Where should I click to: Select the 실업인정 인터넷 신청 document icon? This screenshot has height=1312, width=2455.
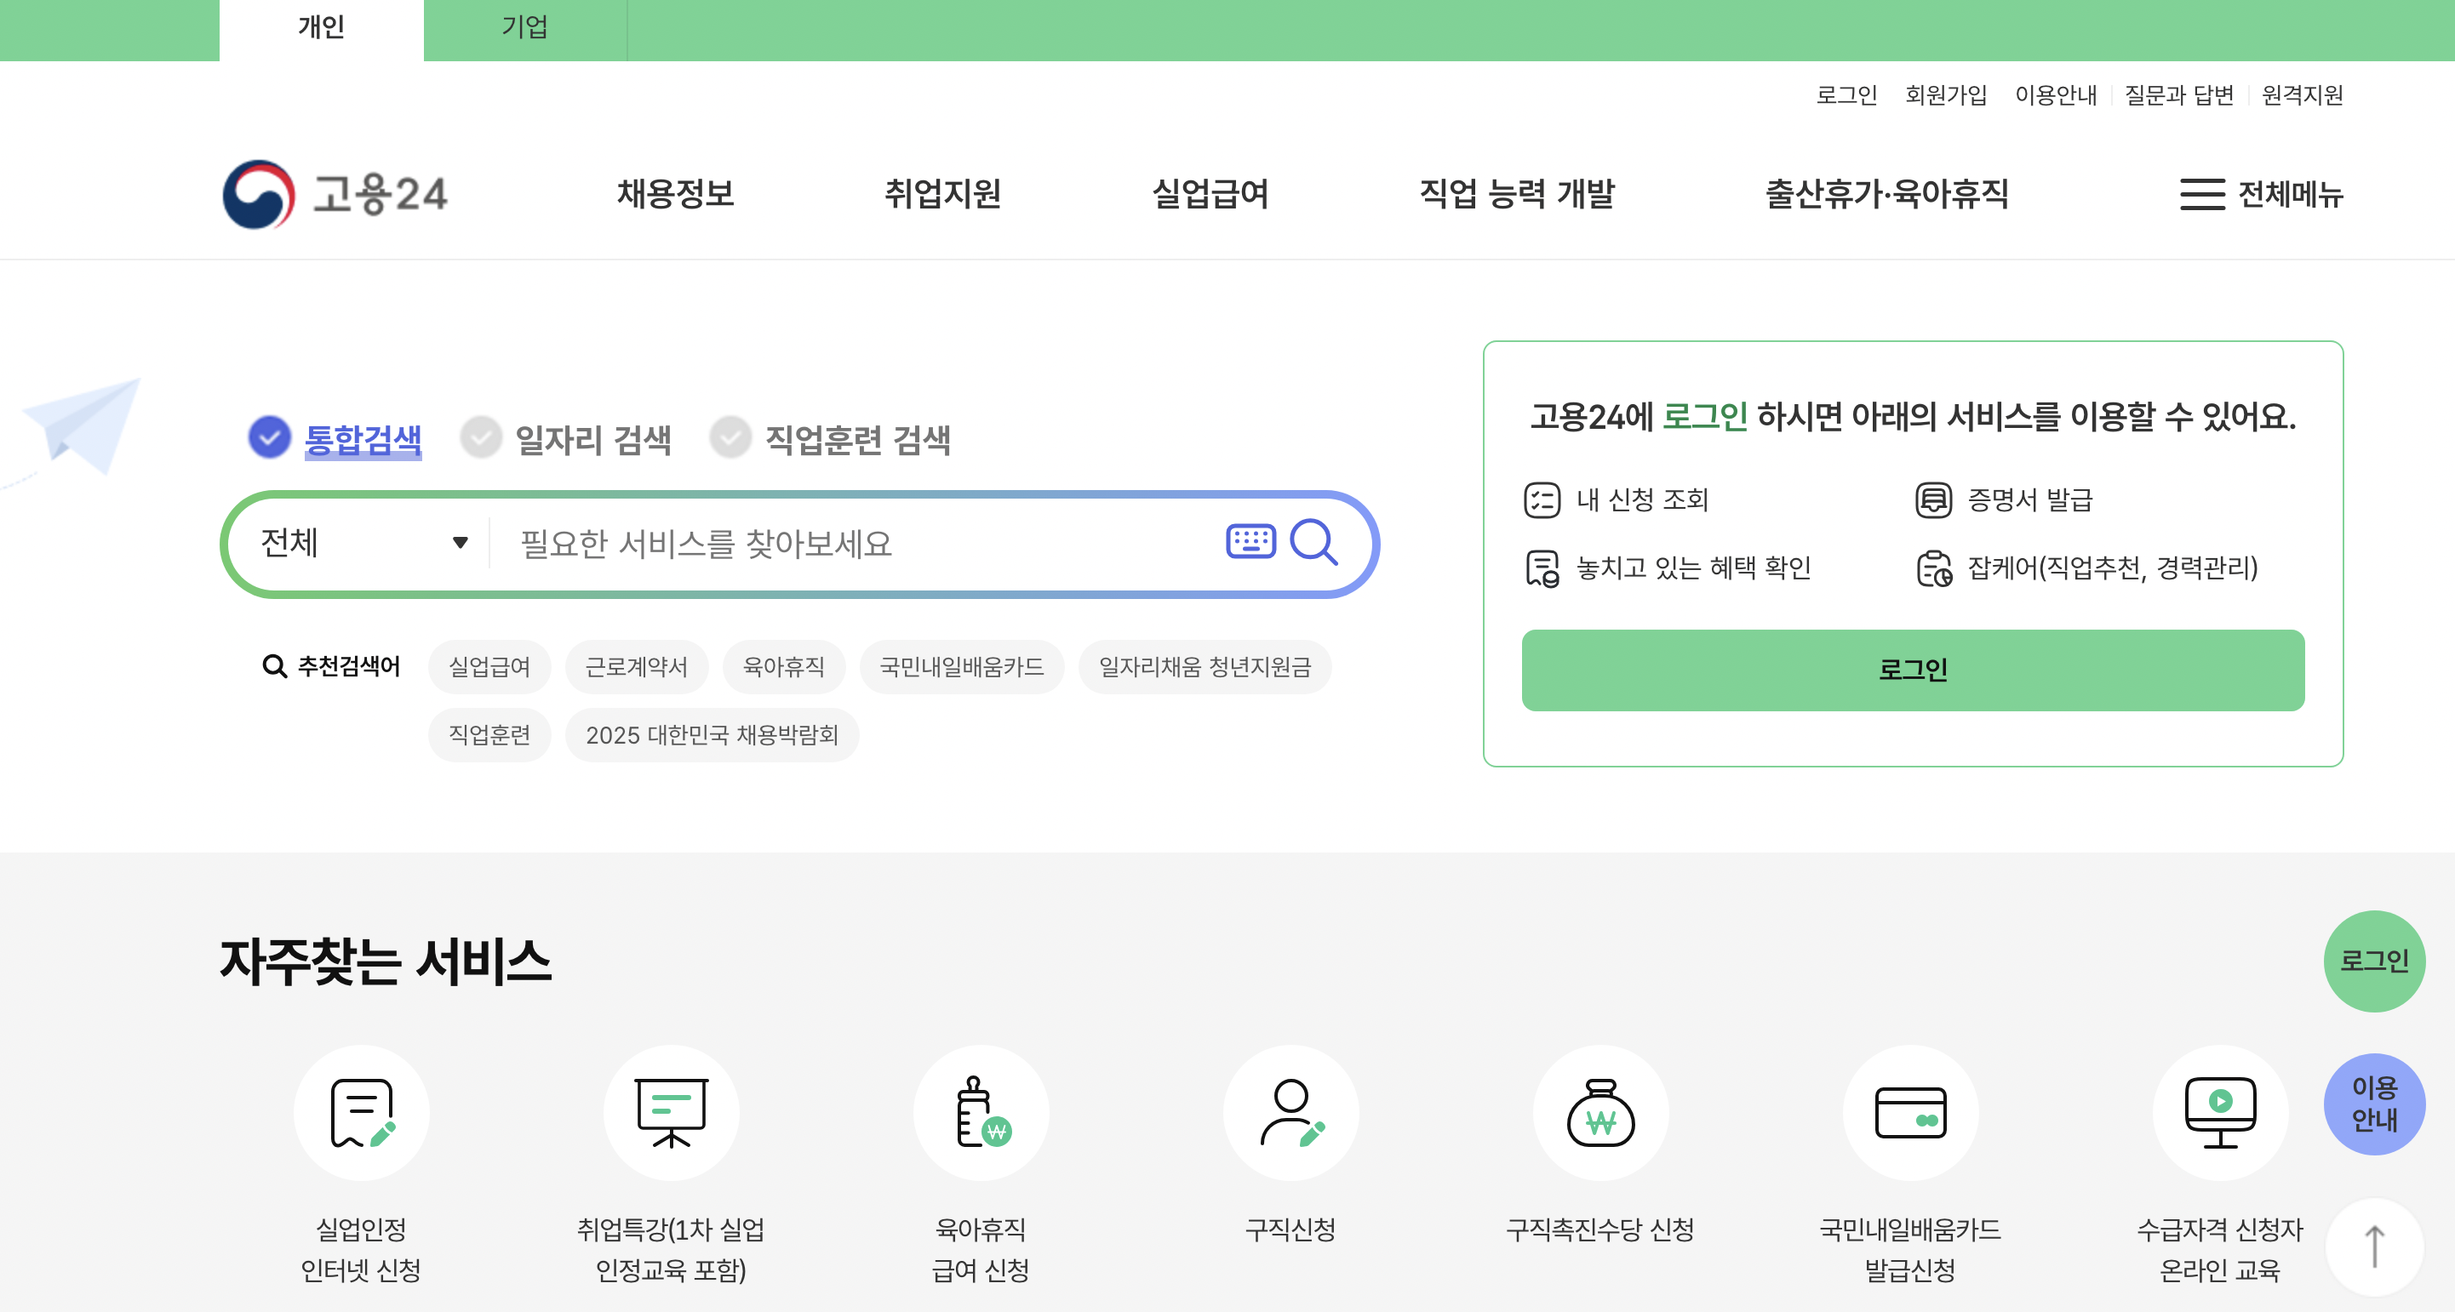362,1112
